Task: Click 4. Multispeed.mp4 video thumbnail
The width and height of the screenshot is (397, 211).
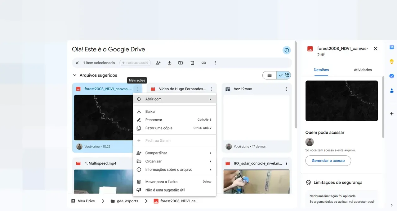Action: pyautogui.click(x=104, y=181)
